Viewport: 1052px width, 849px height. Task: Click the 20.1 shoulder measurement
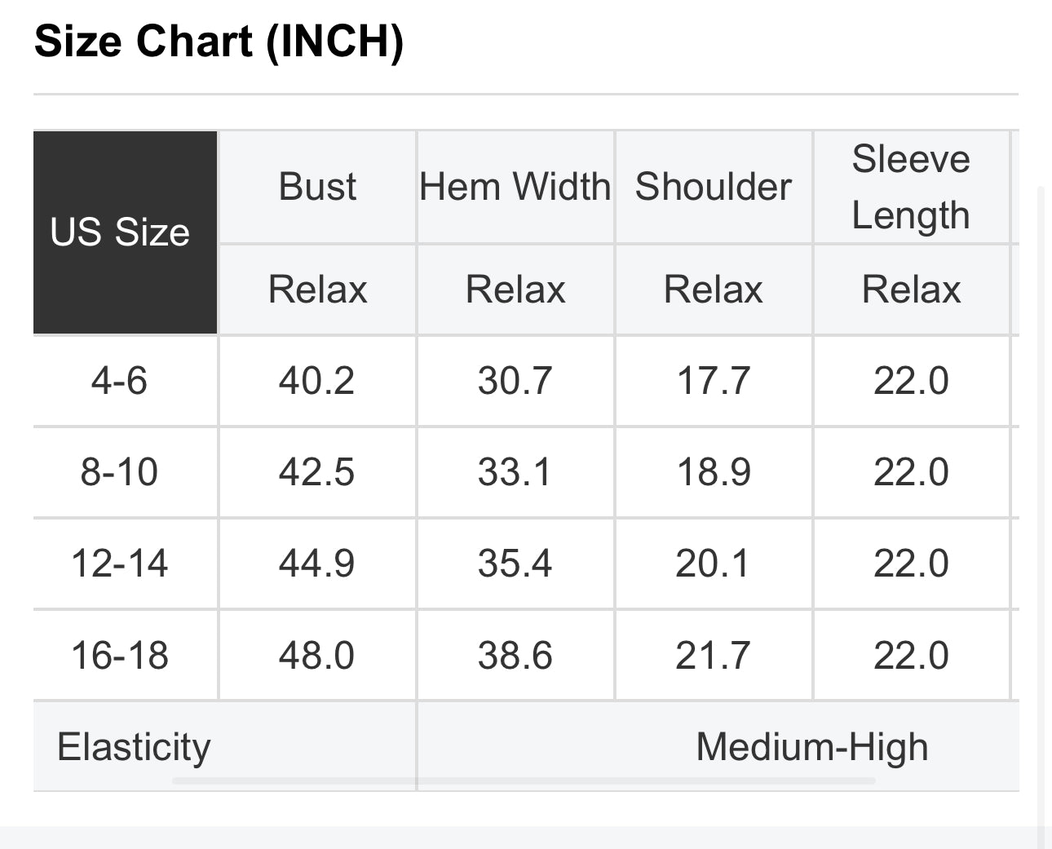click(x=713, y=564)
